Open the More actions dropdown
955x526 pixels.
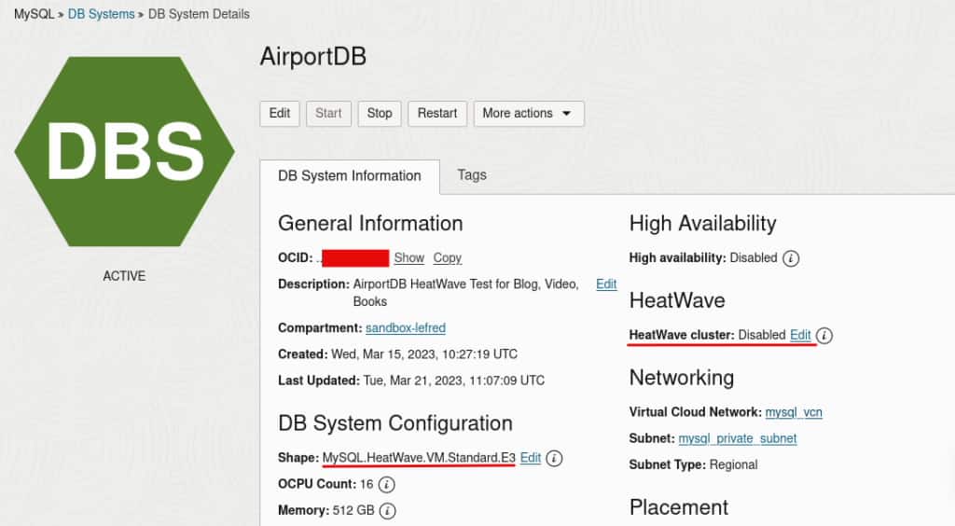pyautogui.click(x=529, y=114)
